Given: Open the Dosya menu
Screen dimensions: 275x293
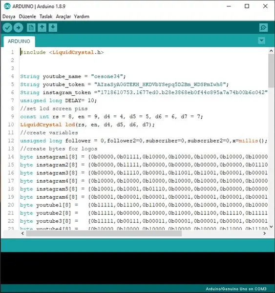Looking at the screenshot, I should [9, 17].
